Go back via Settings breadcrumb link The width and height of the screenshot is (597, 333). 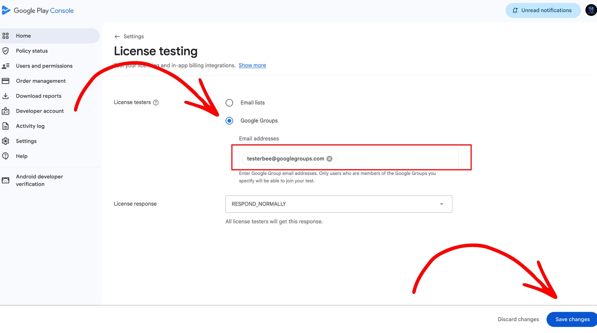[134, 36]
